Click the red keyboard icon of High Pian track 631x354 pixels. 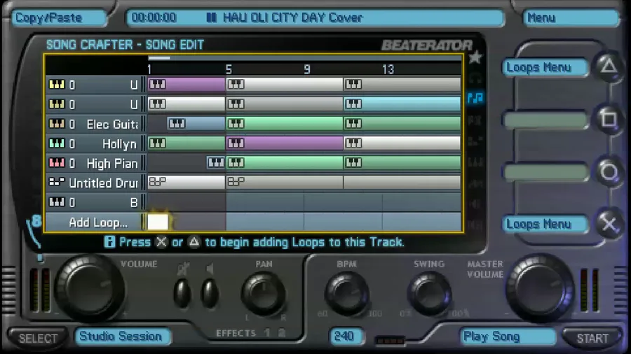(x=56, y=163)
